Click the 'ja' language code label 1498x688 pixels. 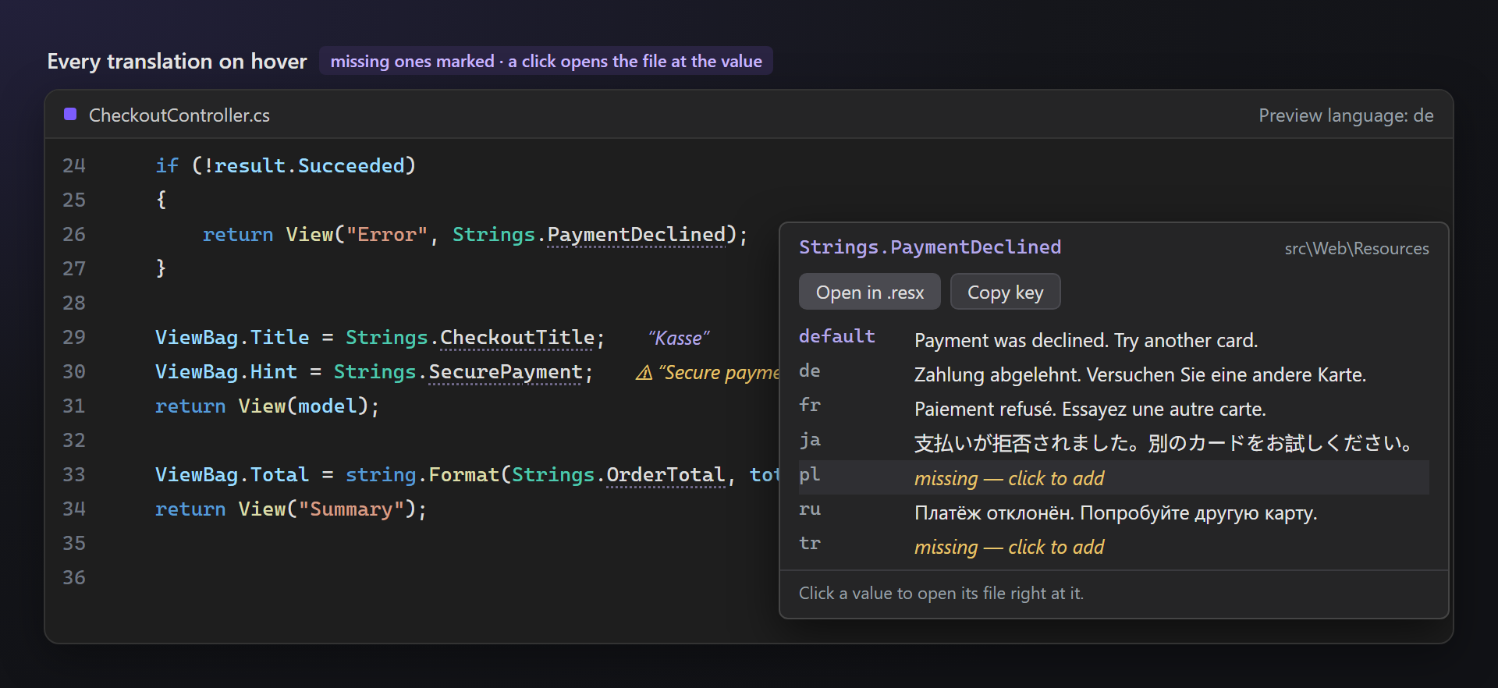pos(810,440)
